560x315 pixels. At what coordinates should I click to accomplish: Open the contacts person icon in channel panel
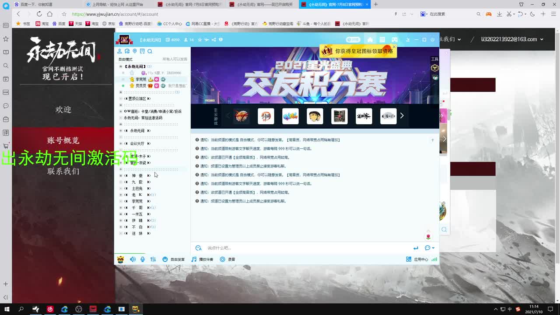click(119, 51)
